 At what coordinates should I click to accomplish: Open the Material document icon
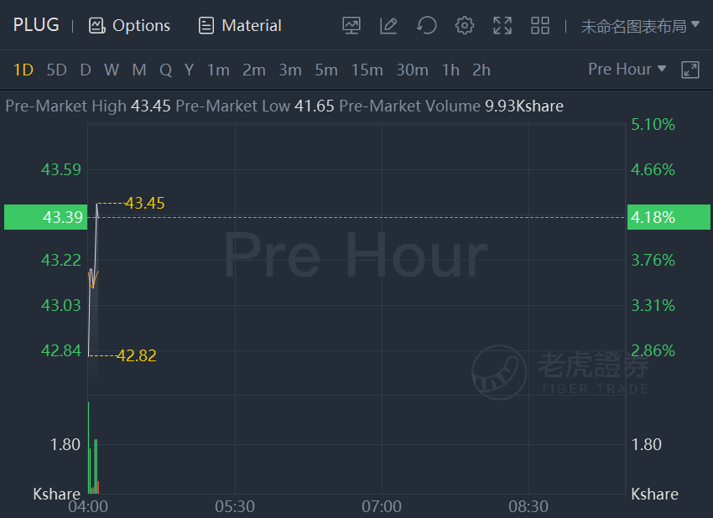point(206,25)
